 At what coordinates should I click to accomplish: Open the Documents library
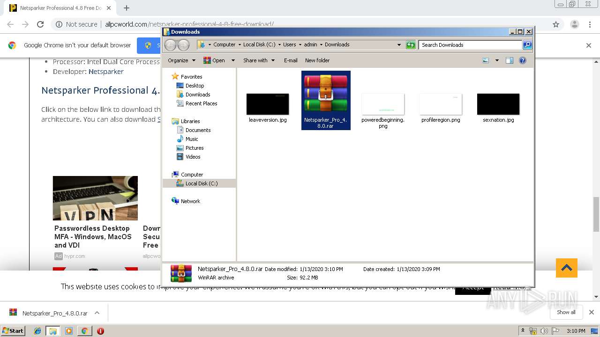pyautogui.click(x=198, y=130)
